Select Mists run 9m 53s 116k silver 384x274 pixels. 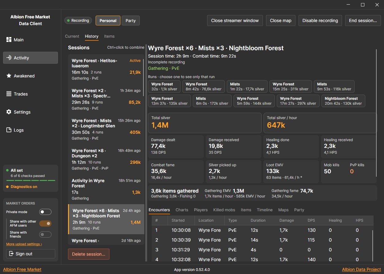tap(334, 87)
